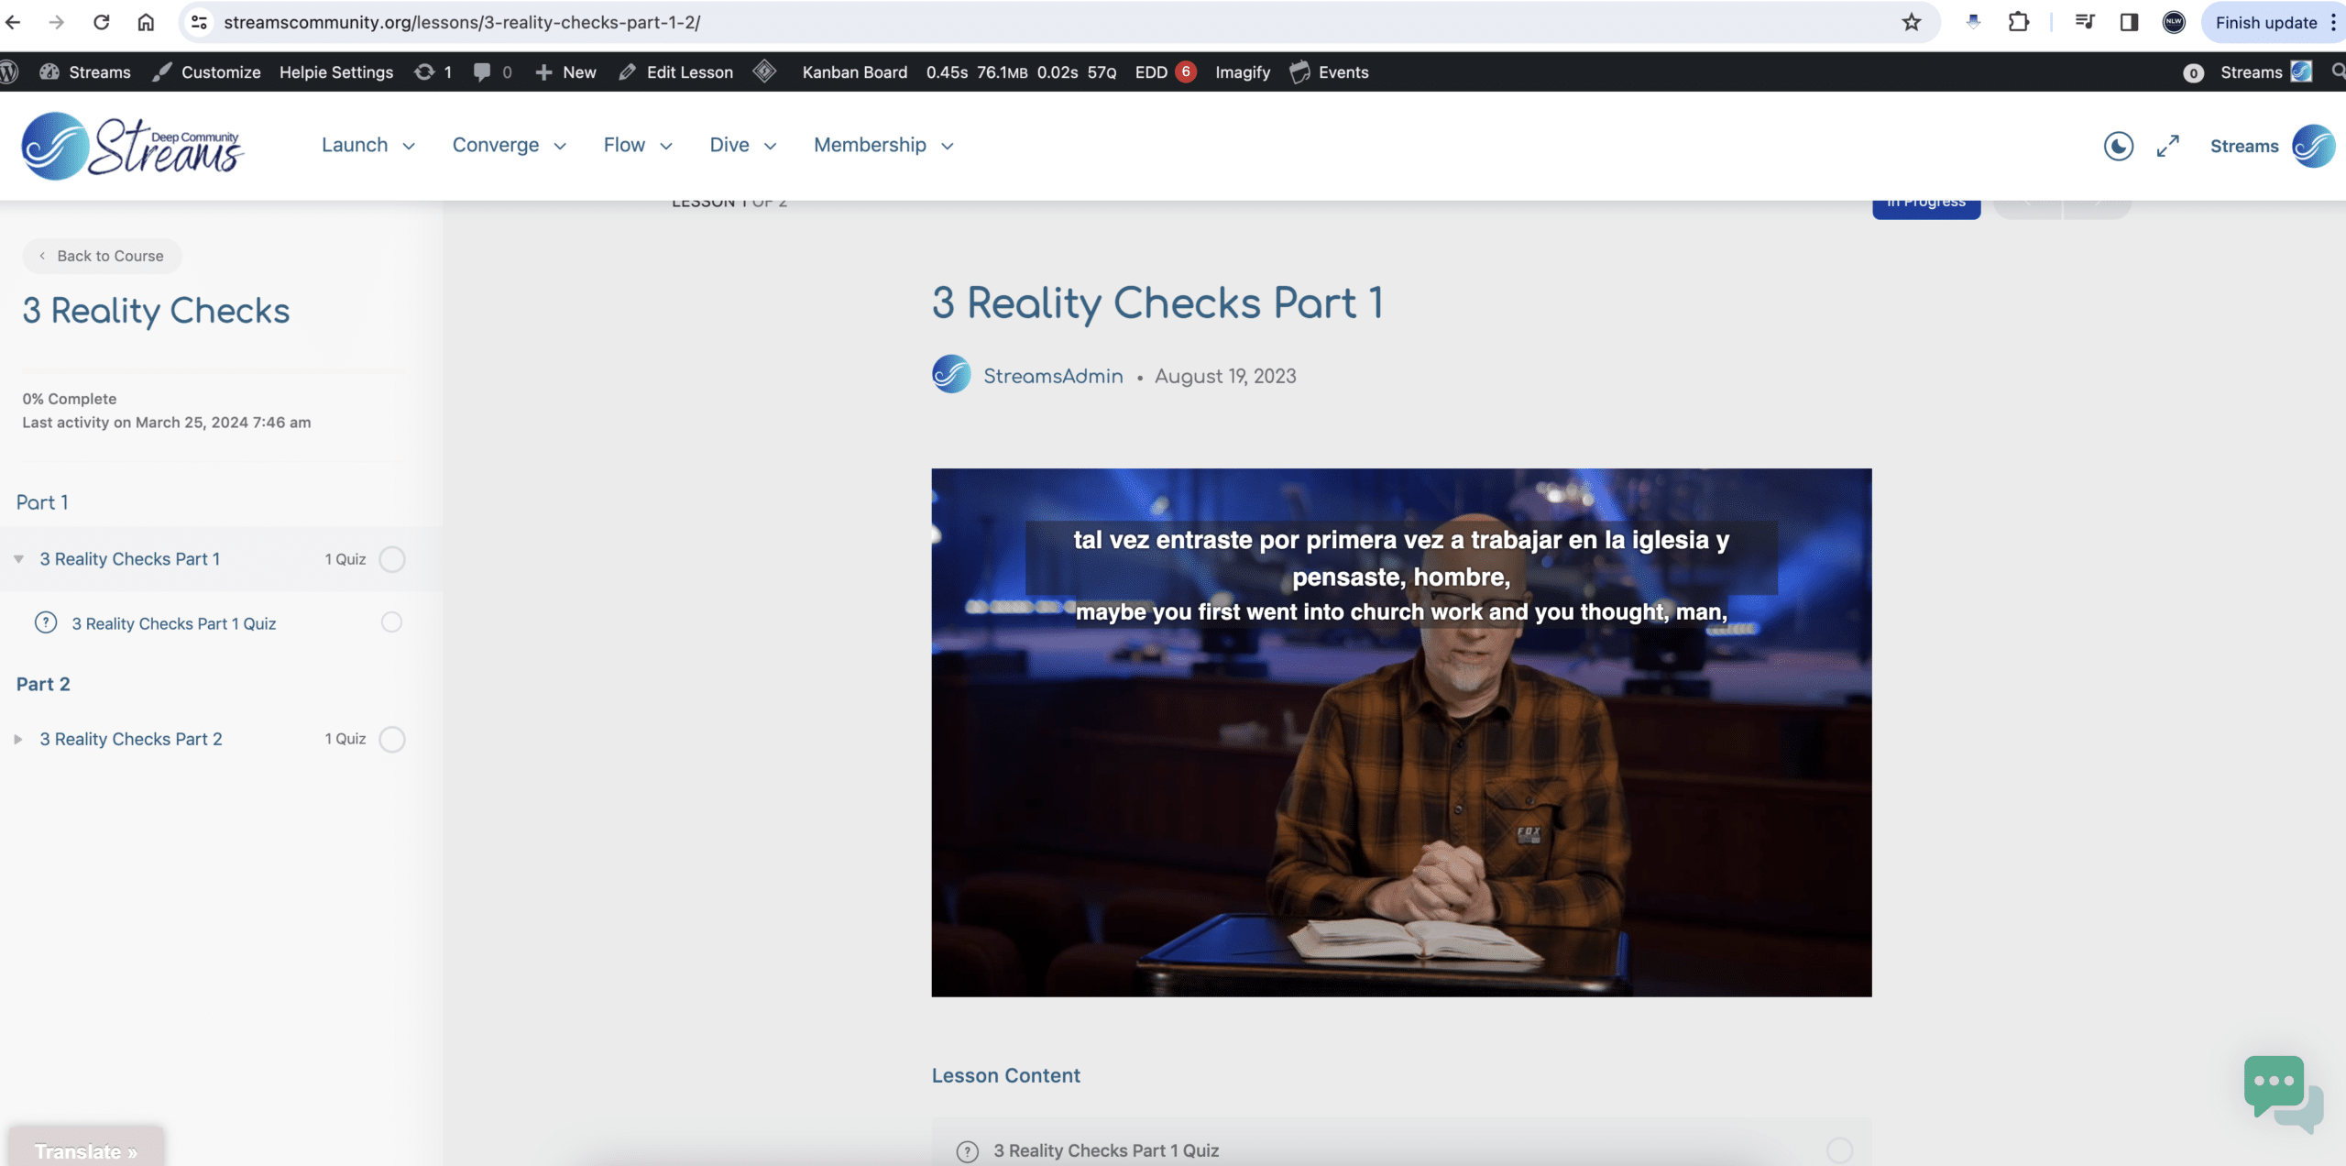Click the Back to Course button
2346x1166 pixels.
click(x=102, y=256)
